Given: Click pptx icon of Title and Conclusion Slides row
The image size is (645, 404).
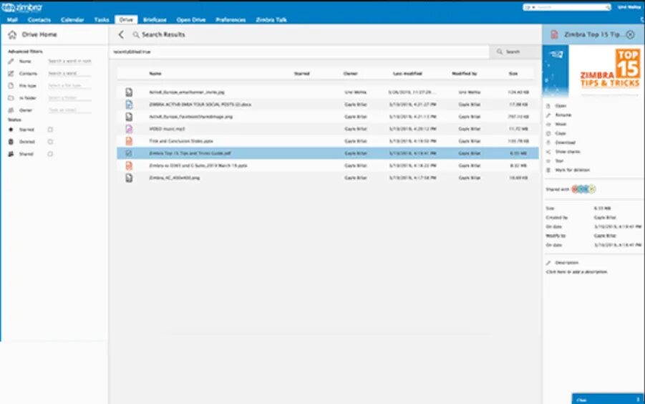Looking at the screenshot, I should tap(129, 141).
